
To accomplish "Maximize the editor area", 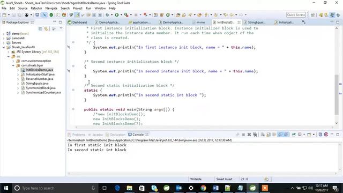I will pos(338,22).
